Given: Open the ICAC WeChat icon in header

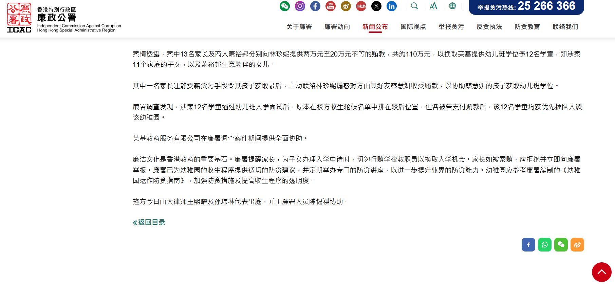Looking at the screenshot, I should pyautogui.click(x=284, y=6).
